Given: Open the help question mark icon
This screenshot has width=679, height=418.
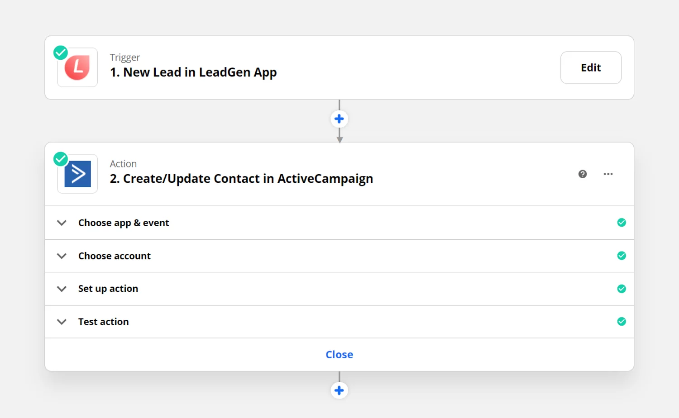Looking at the screenshot, I should (x=583, y=174).
